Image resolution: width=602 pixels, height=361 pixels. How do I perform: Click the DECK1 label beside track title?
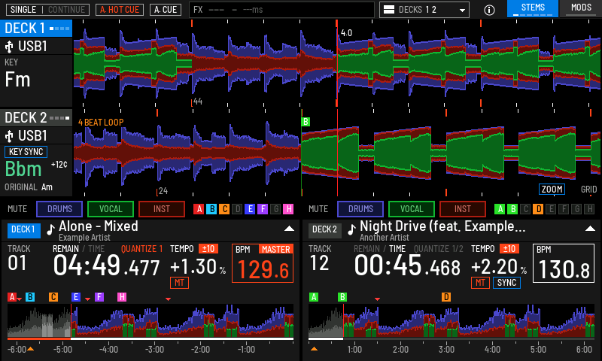point(23,229)
